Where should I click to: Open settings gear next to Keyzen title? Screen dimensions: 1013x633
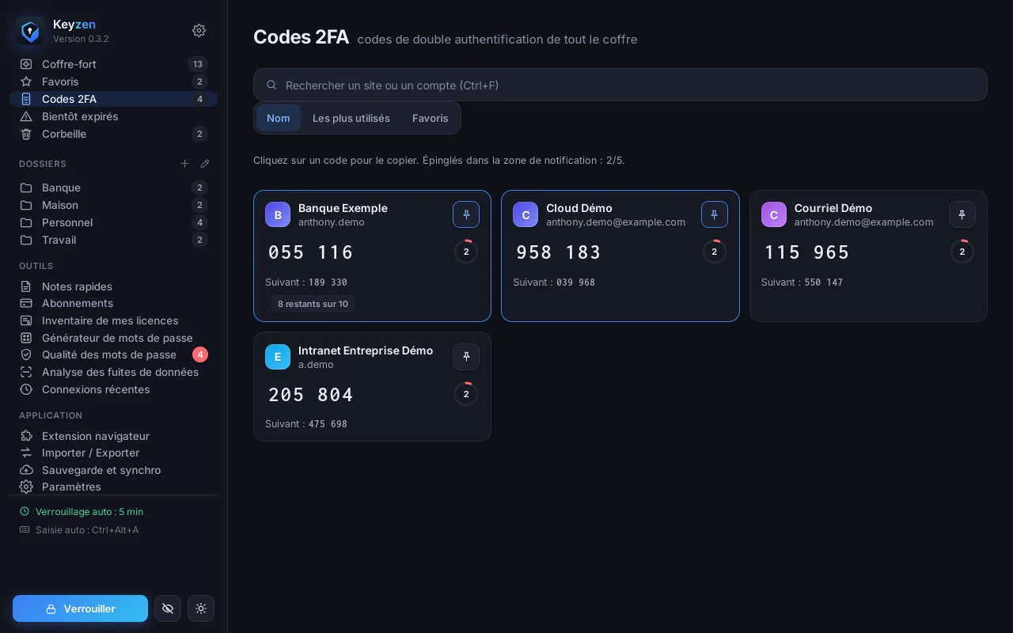[199, 30]
